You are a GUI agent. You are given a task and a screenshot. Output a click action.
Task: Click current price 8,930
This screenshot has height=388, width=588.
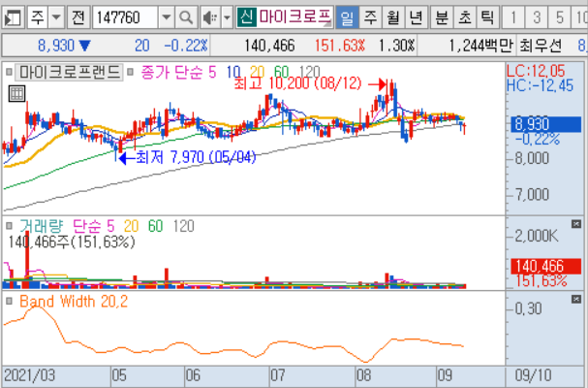click(x=56, y=46)
